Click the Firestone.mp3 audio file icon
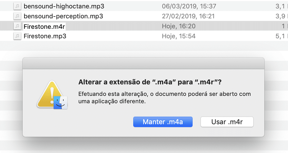Viewport: 288px width, 153px height. [x=17, y=36]
